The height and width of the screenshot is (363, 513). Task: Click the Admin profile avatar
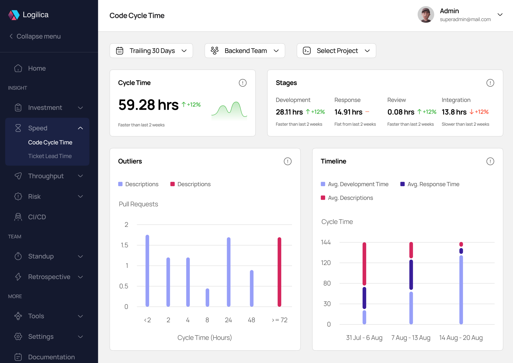tap(426, 15)
